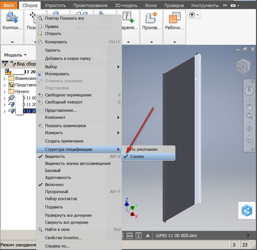257x250 pixels.
Task: Click the top assembly node icon
Action: [8, 72]
